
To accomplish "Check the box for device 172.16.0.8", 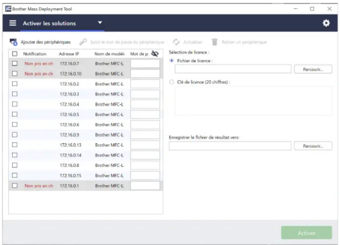I will click(14, 165).
